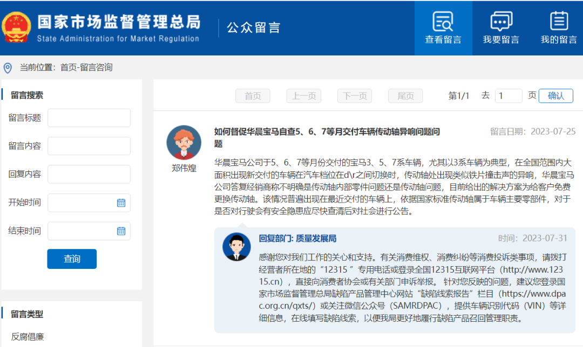Click the reply 时间: 2023-07-31 text

[x=533, y=238]
